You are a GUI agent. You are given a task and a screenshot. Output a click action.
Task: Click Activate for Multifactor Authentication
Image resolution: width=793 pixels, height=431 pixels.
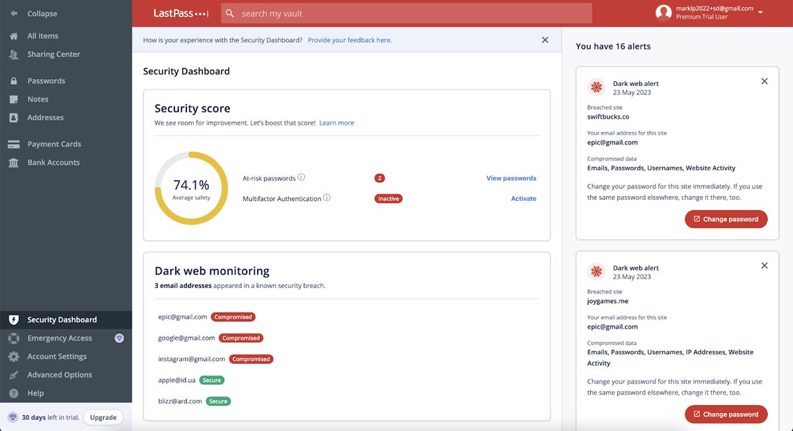click(523, 199)
